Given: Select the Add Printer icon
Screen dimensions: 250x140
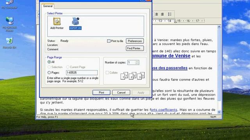Looking at the screenshot, I should point(57,23).
